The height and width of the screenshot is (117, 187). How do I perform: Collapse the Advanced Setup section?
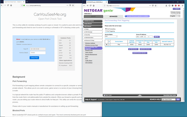pos(93,40)
